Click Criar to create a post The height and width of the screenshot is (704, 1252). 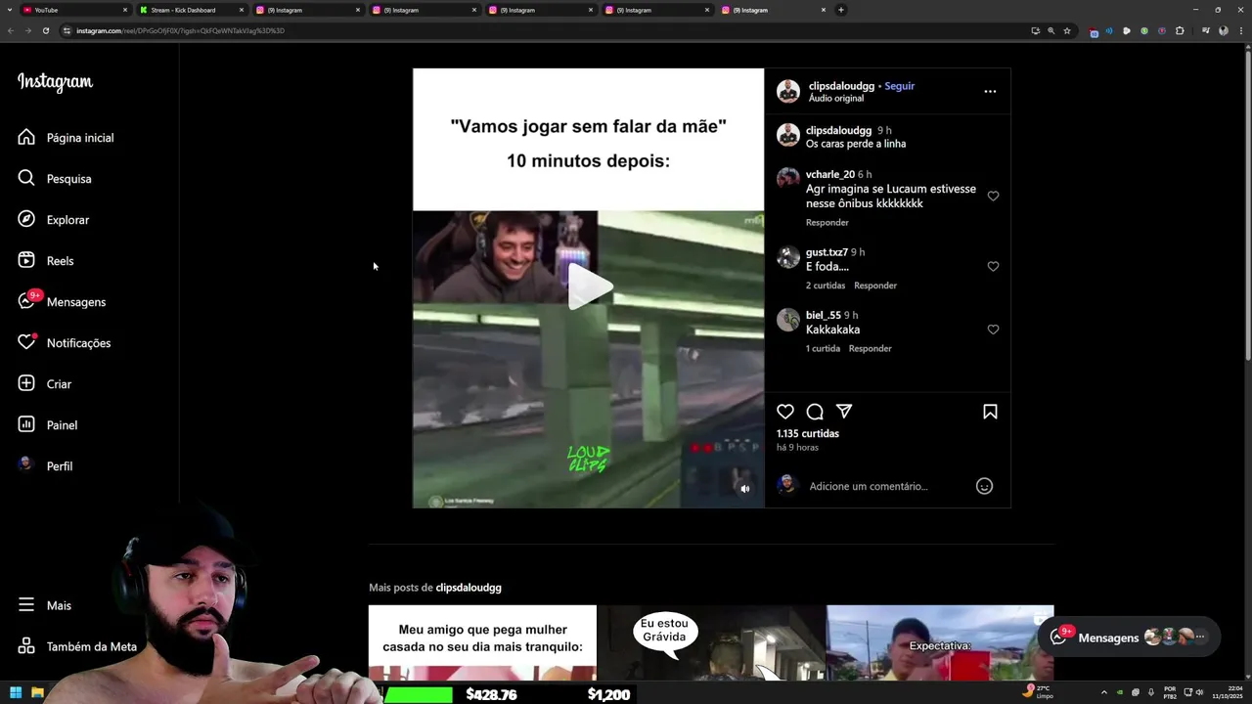[46, 384]
